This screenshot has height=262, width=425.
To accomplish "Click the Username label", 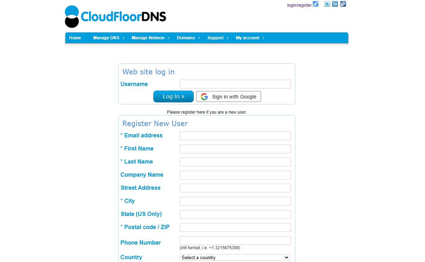I will 134,84.
